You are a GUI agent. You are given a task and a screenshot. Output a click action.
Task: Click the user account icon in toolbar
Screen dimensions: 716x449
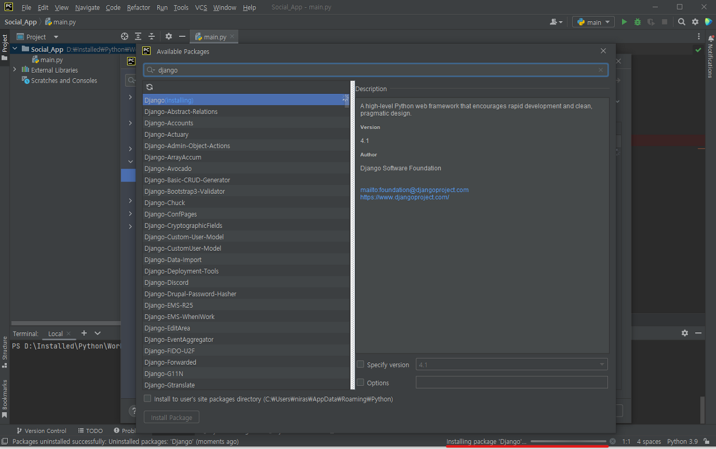557,22
